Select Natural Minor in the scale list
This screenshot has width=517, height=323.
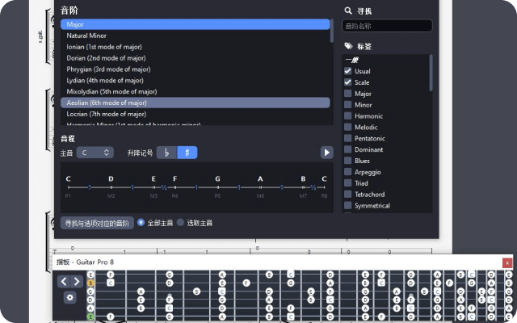pos(89,36)
